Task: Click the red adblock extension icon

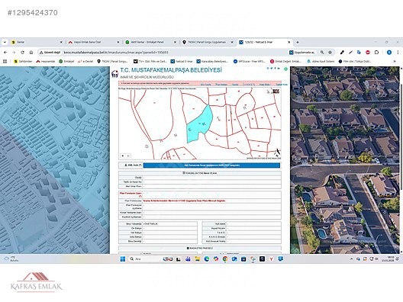Action: pos(368,53)
